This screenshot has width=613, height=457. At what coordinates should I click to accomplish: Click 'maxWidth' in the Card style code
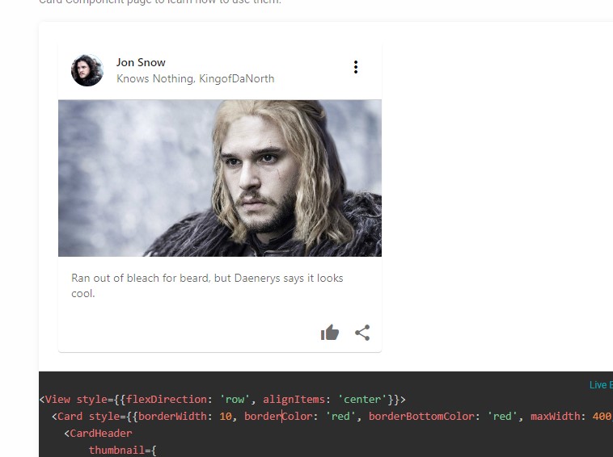pos(555,416)
